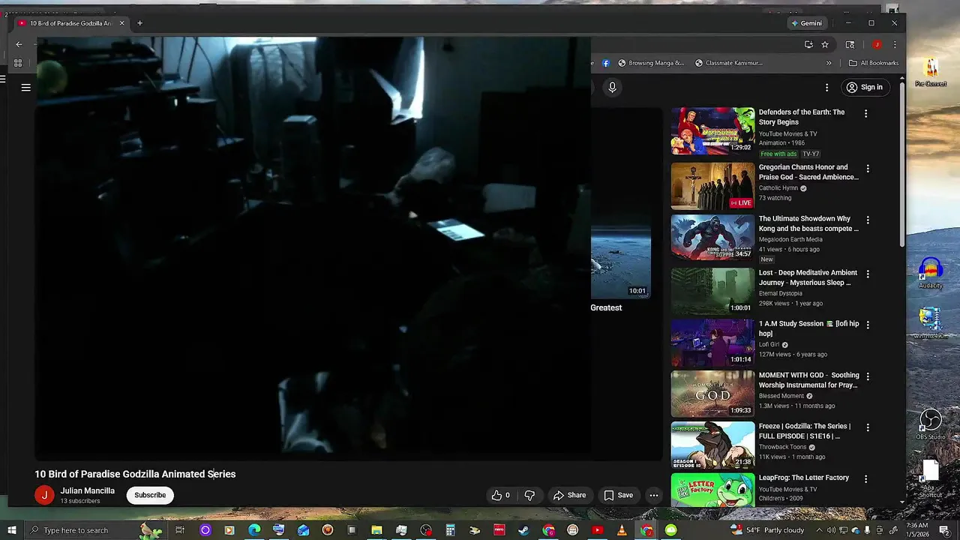960x540 pixels.
Task: Select the Audacity desktop shortcut
Action: click(931, 274)
